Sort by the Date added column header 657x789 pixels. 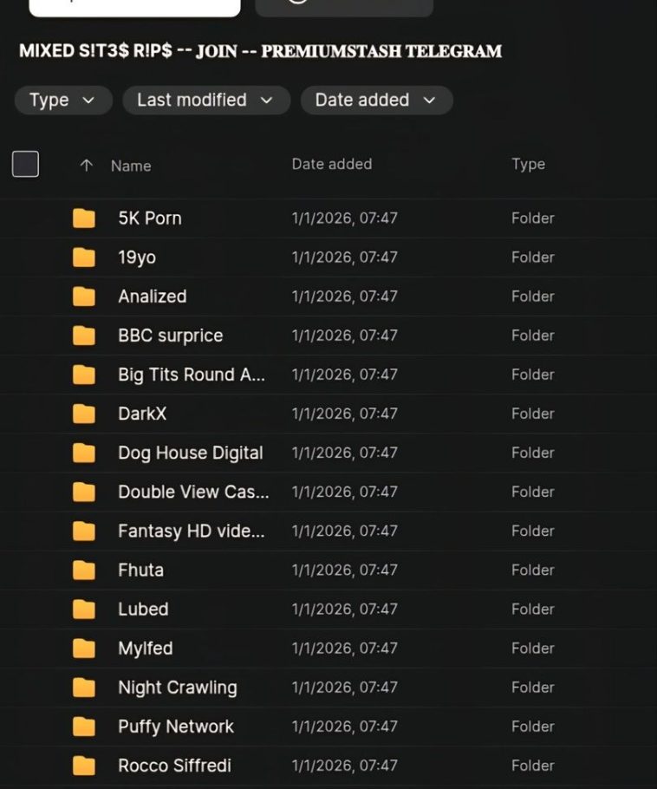click(332, 164)
